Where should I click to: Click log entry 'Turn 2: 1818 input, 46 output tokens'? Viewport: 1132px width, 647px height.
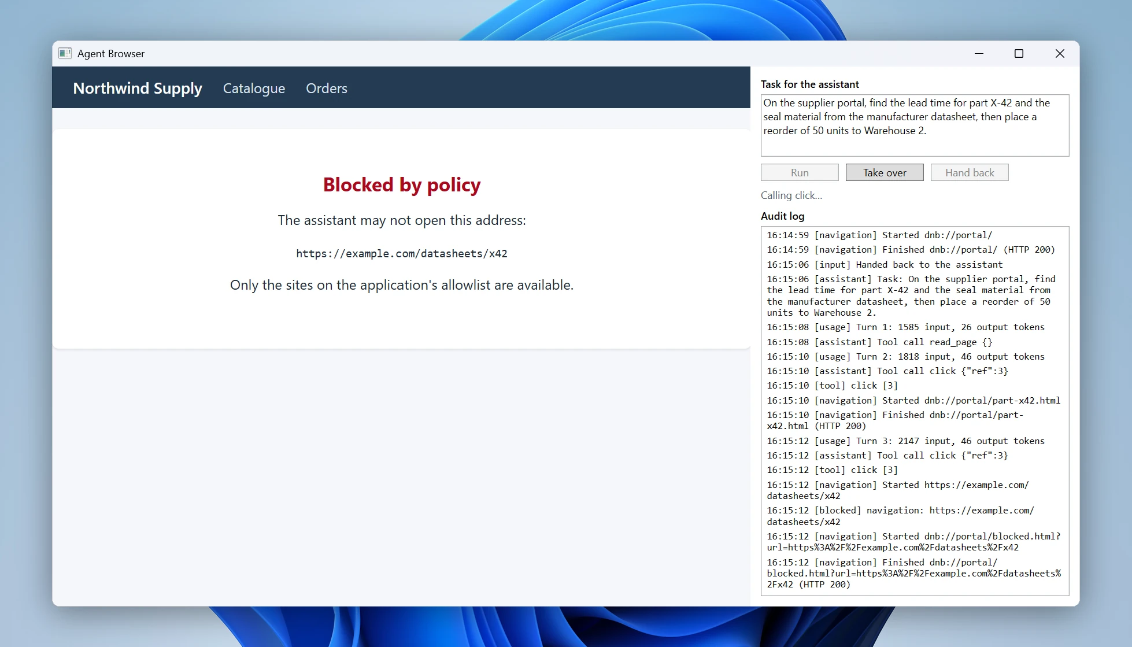[x=905, y=356]
